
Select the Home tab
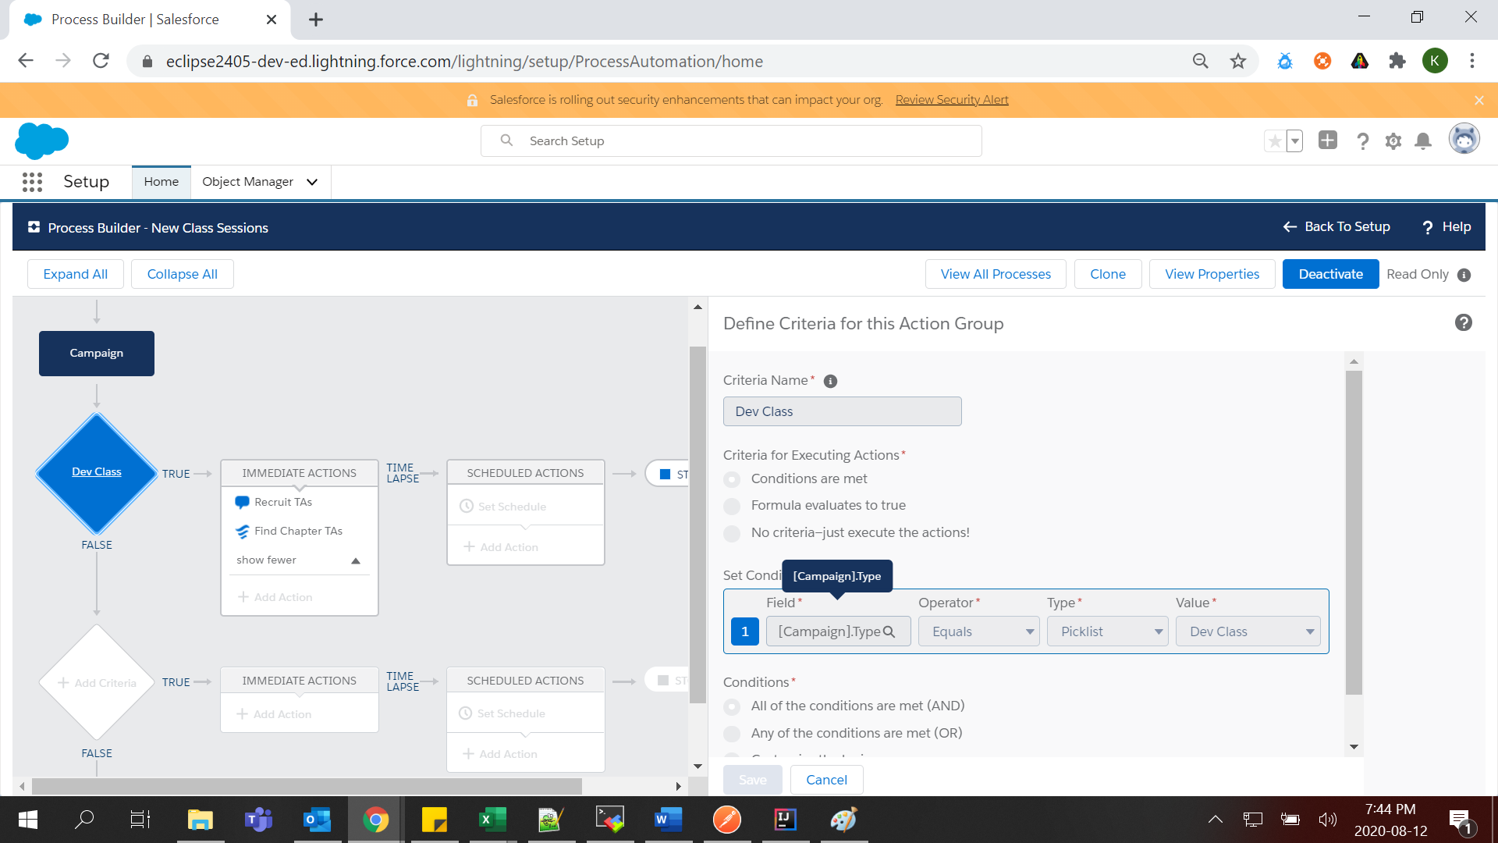pos(161,182)
